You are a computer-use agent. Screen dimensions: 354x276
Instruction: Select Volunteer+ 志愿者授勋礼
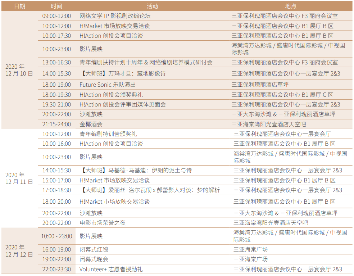111,269
